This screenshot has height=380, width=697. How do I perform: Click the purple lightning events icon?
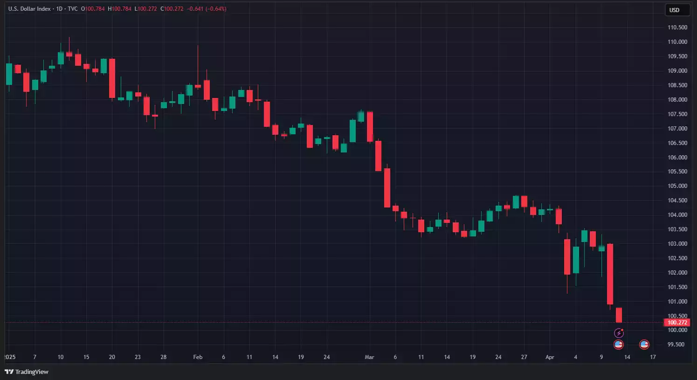coord(619,332)
